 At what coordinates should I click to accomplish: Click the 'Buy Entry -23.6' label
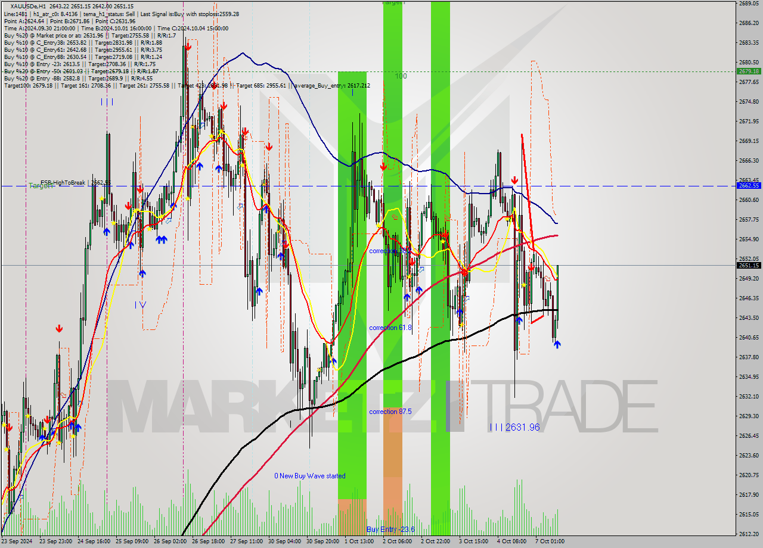390,530
